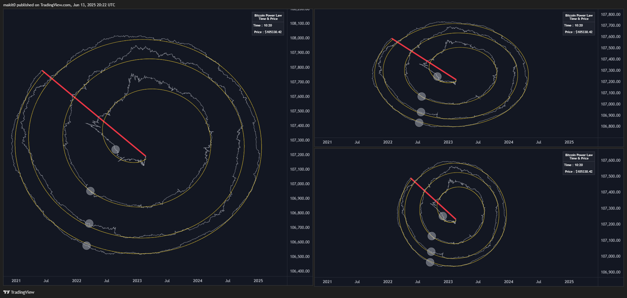
Task: Click 2023 on the left chart time axis
Action: click(x=137, y=281)
